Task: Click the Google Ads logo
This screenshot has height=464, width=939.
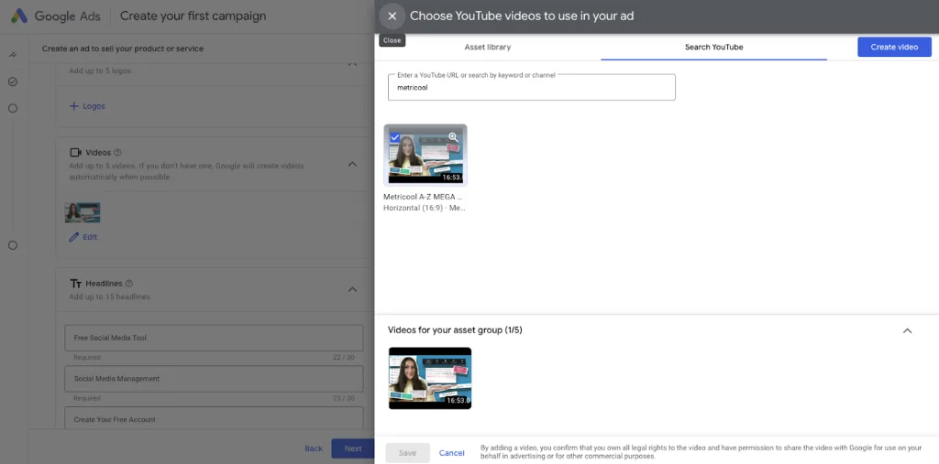Action: click(x=56, y=16)
